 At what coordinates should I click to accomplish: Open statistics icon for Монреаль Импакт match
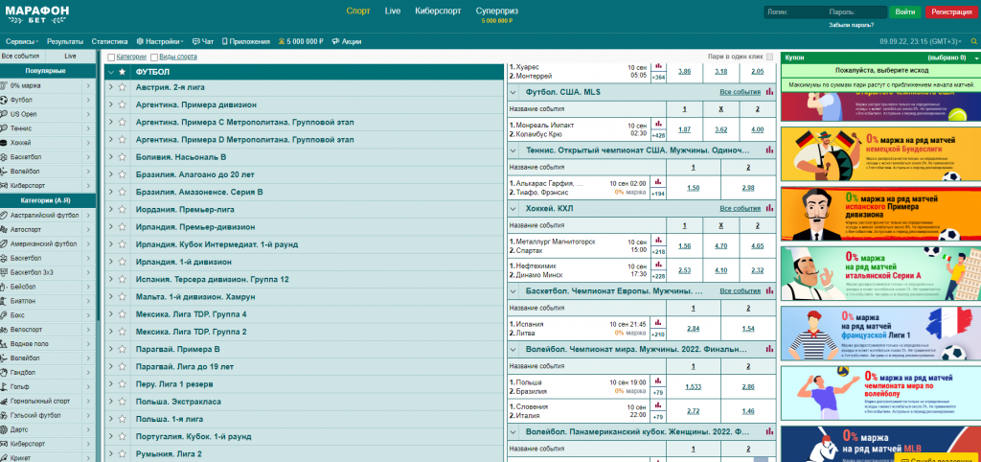(658, 124)
